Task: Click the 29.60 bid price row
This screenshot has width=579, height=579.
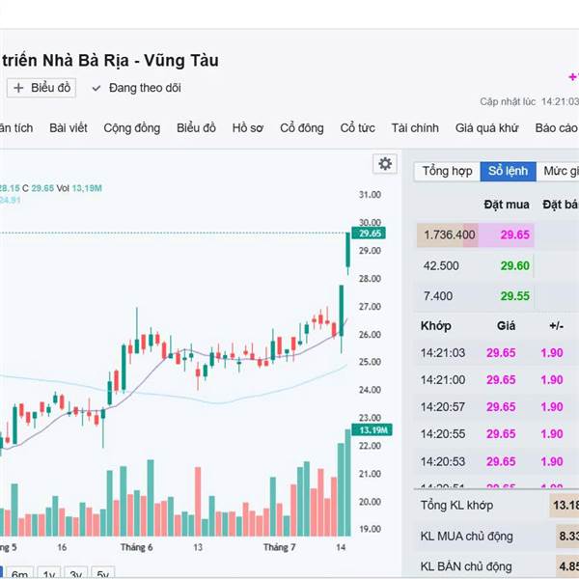Action: point(476,266)
